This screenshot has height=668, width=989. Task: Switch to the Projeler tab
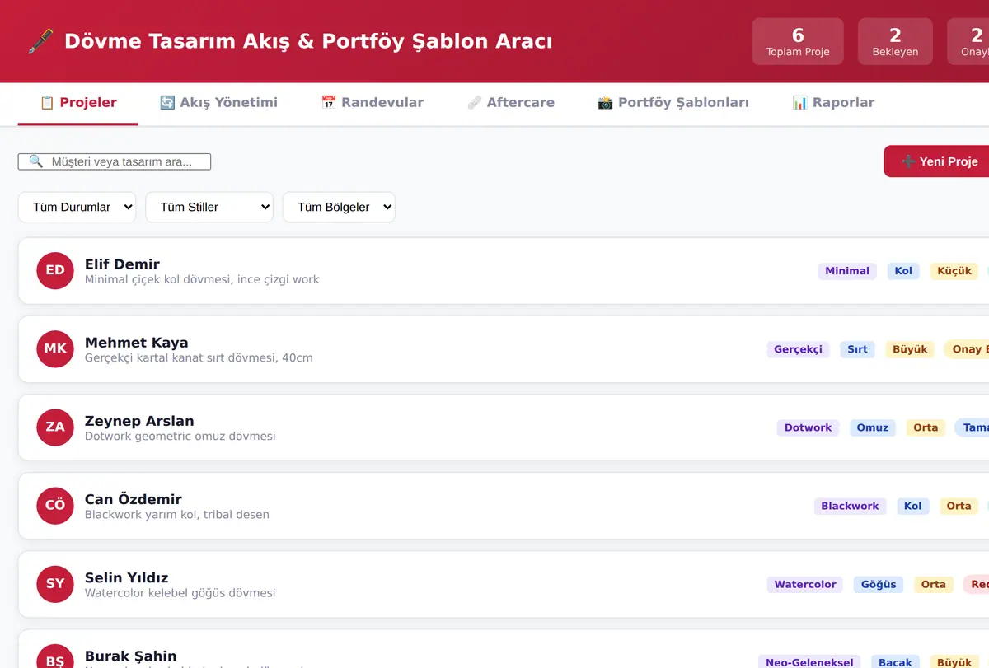point(78,103)
